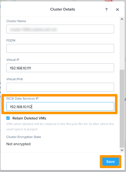Open help via the question mark icon
Image resolution: width=126 pixels, height=172 pixels.
tap(106, 10)
